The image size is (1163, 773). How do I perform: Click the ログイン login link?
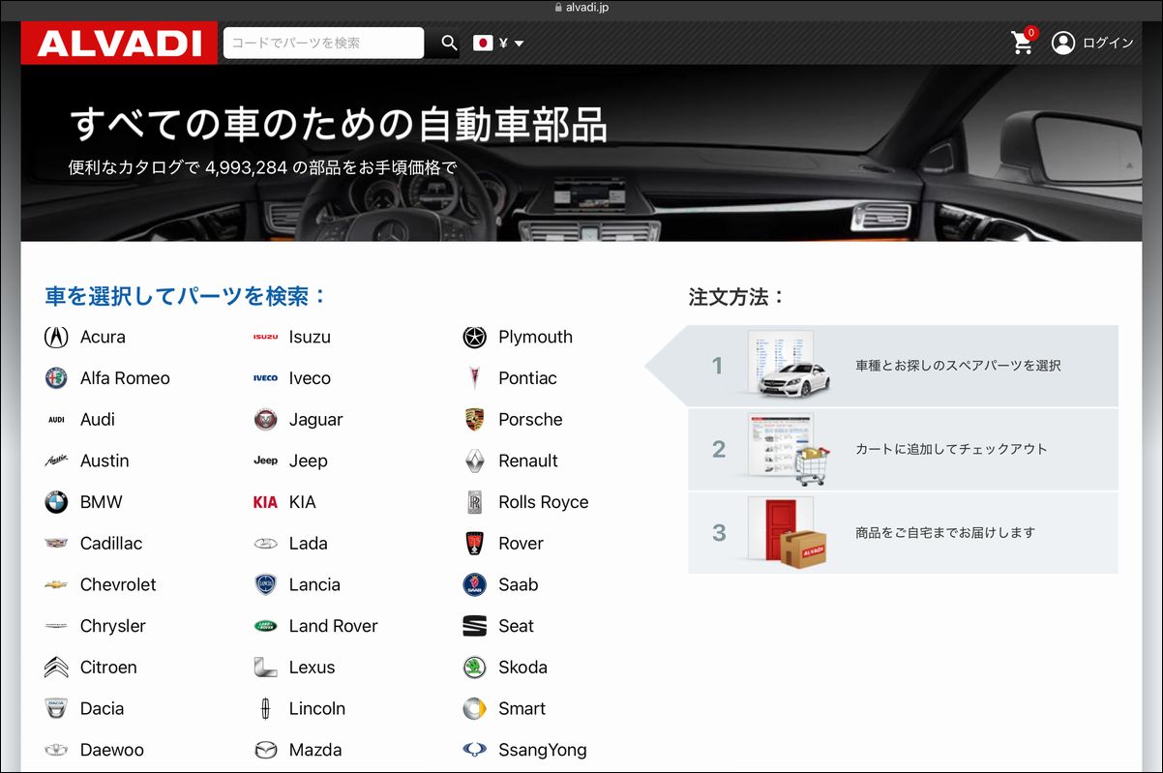pyautogui.click(x=1108, y=43)
